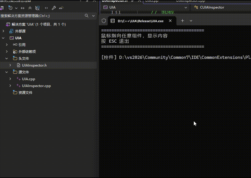The width and height of the screenshot is (251, 178).
Task: Focus the Solution Explorer search box
Action: click(x=42, y=16)
